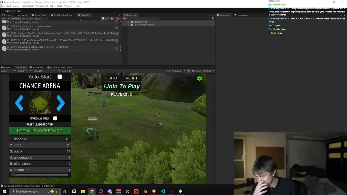Toggle Gizmos in Game view
Image resolution: width=347 pixels, height=195 pixels.
pyautogui.click(x=207, y=71)
